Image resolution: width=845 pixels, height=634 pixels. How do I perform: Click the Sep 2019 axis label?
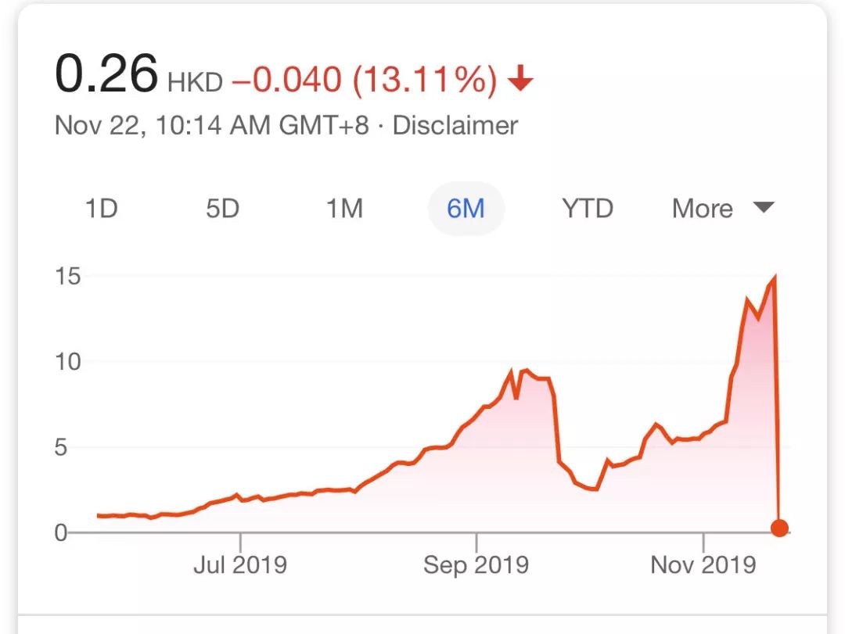pyautogui.click(x=476, y=564)
